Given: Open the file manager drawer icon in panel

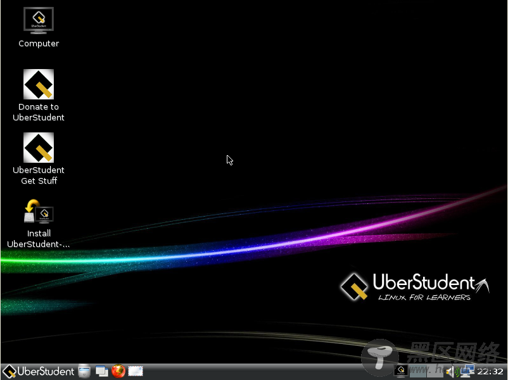Looking at the screenshot, I should coord(84,371).
